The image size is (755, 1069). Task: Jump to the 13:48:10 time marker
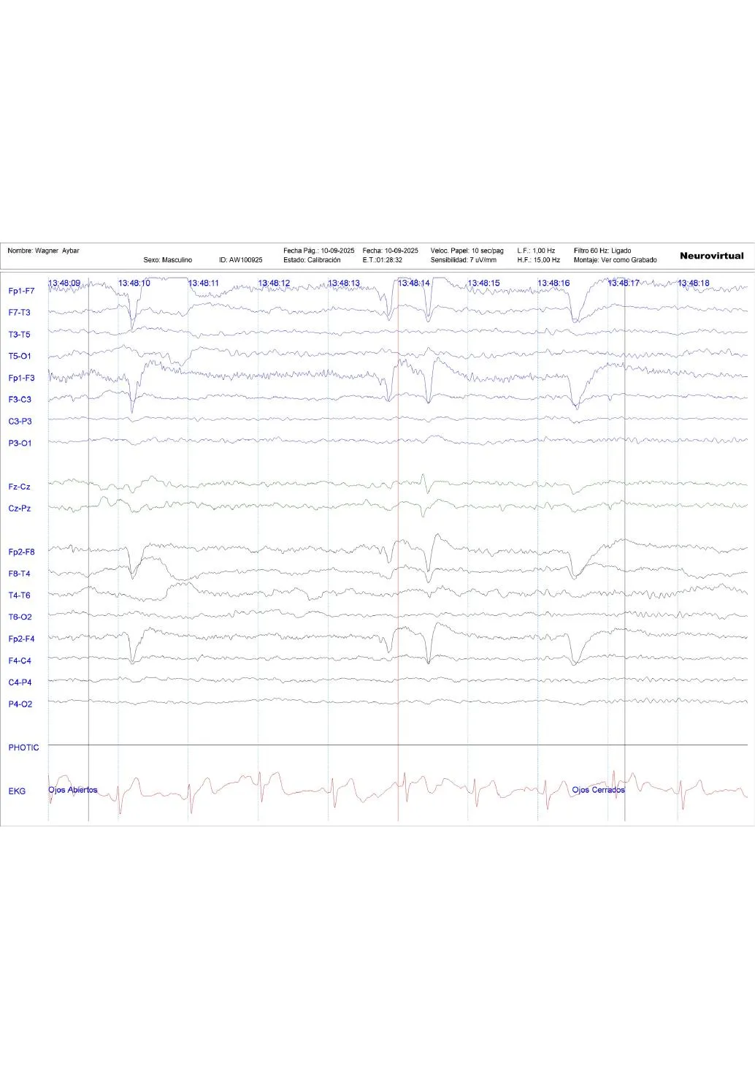click(134, 283)
